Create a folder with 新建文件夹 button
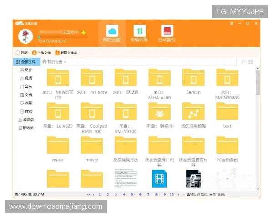Screen dimensions: 273x218 (66, 53)
